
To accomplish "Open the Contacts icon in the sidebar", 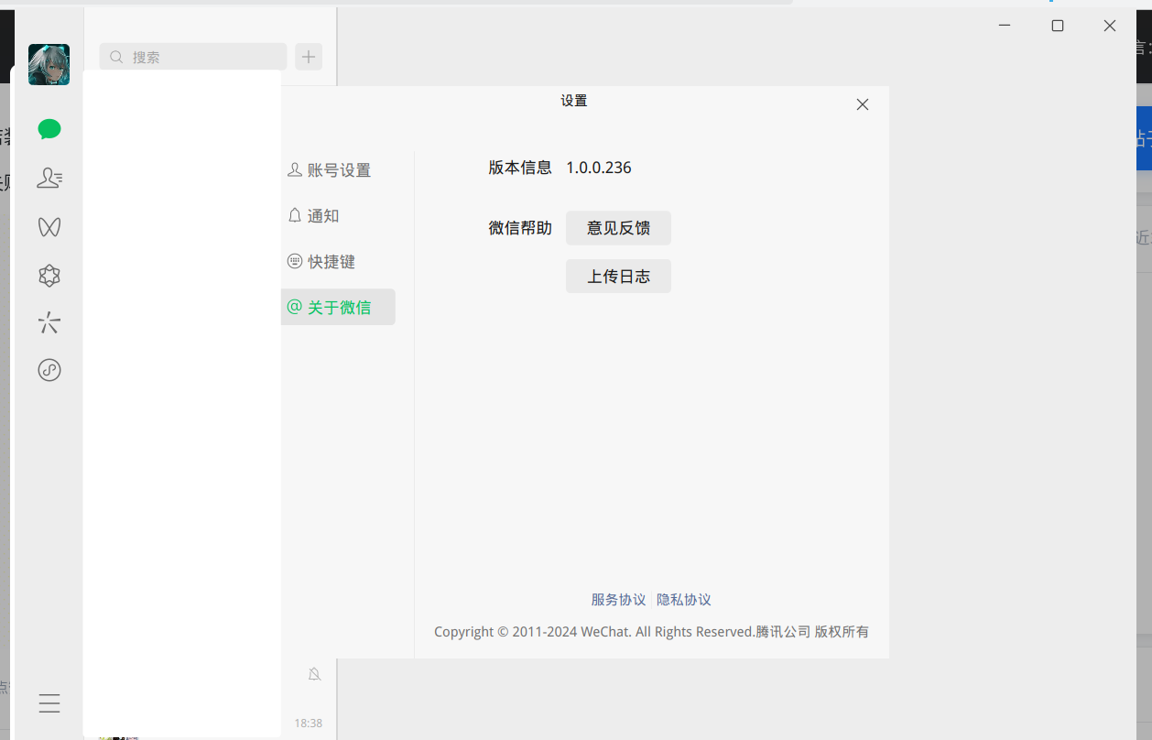I will (49, 178).
